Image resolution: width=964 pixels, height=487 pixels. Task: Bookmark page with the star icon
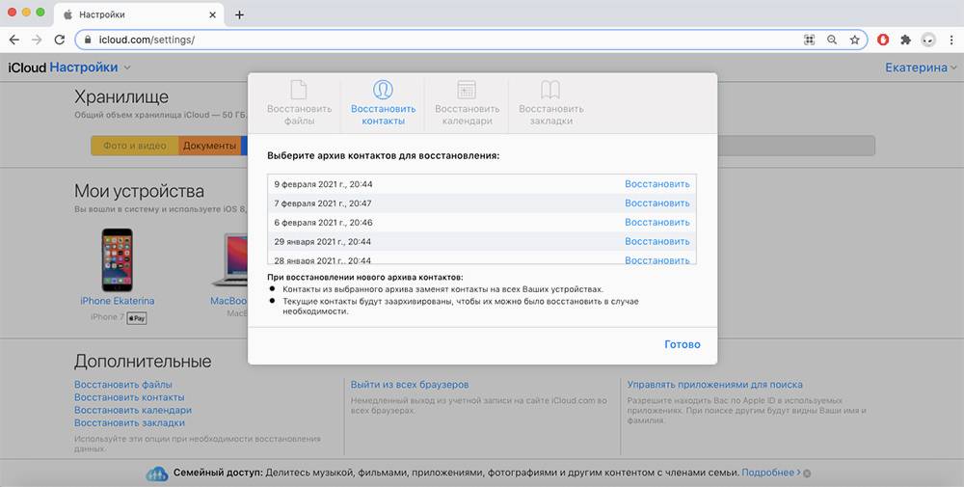854,41
